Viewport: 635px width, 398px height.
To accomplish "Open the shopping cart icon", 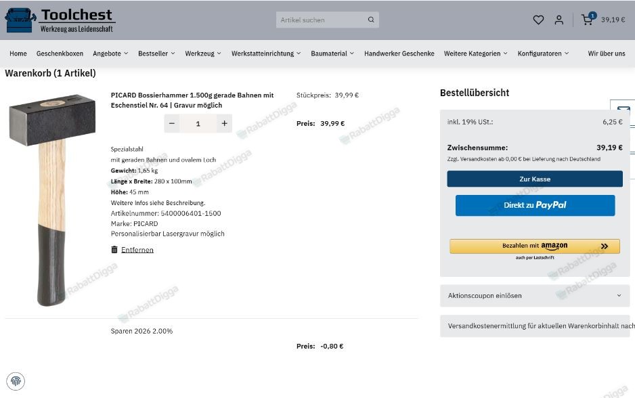I will pos(587,19).
